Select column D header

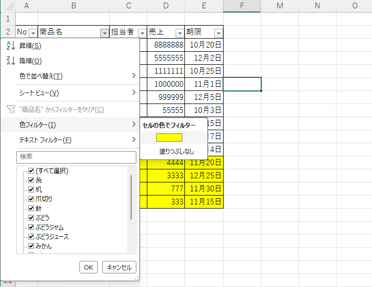166,6
